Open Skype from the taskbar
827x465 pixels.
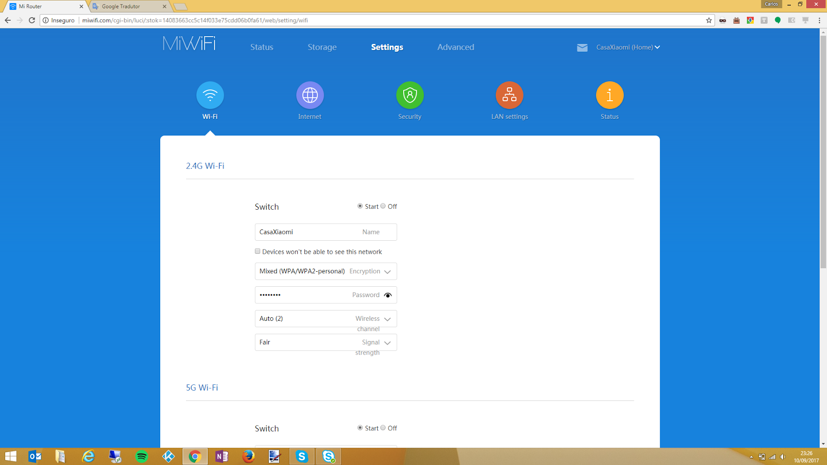(x=302, y=456)
